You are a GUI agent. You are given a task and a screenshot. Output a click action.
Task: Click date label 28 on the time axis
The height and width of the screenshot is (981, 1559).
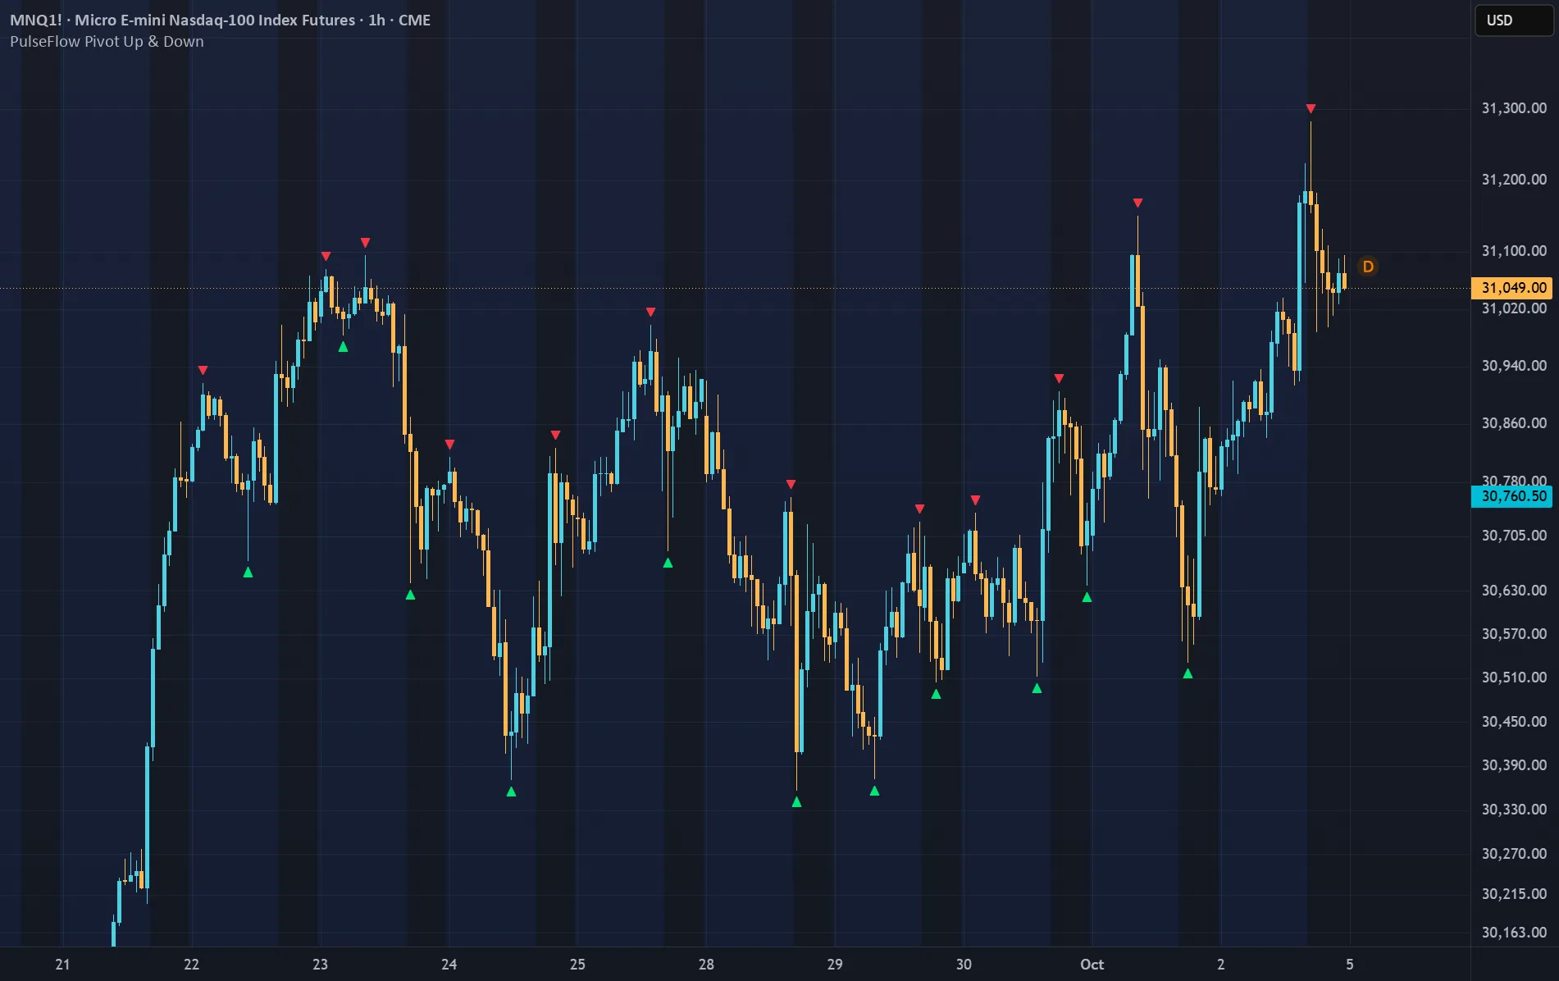[706, 965]
